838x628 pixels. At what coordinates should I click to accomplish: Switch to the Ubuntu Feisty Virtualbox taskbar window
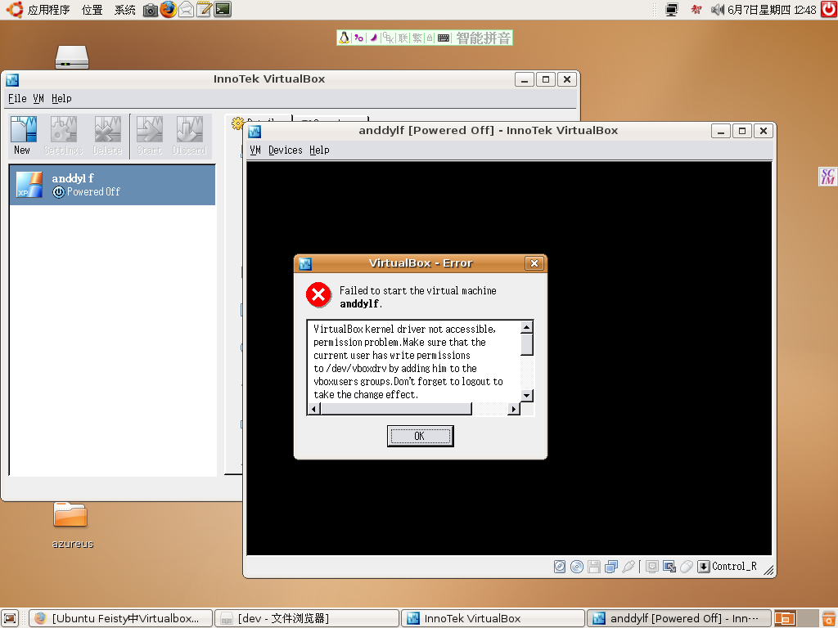pos(120,618)
